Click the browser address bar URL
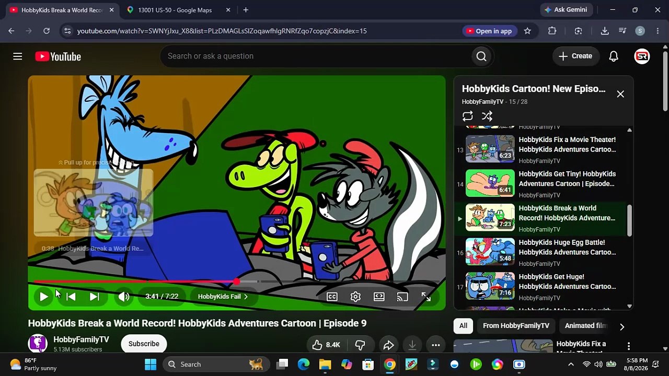669x376 pixels. pyautogui.click(x=222, y=31)
